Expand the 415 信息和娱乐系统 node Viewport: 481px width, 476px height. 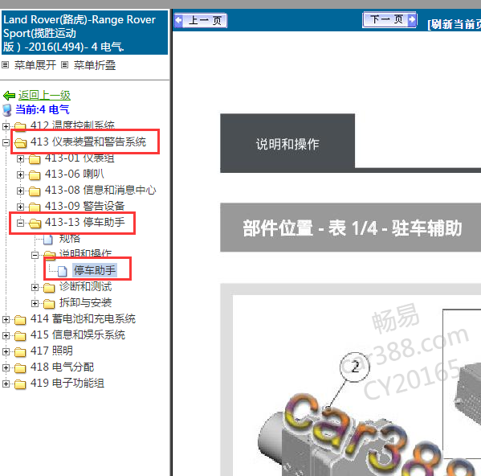(6, 335)
